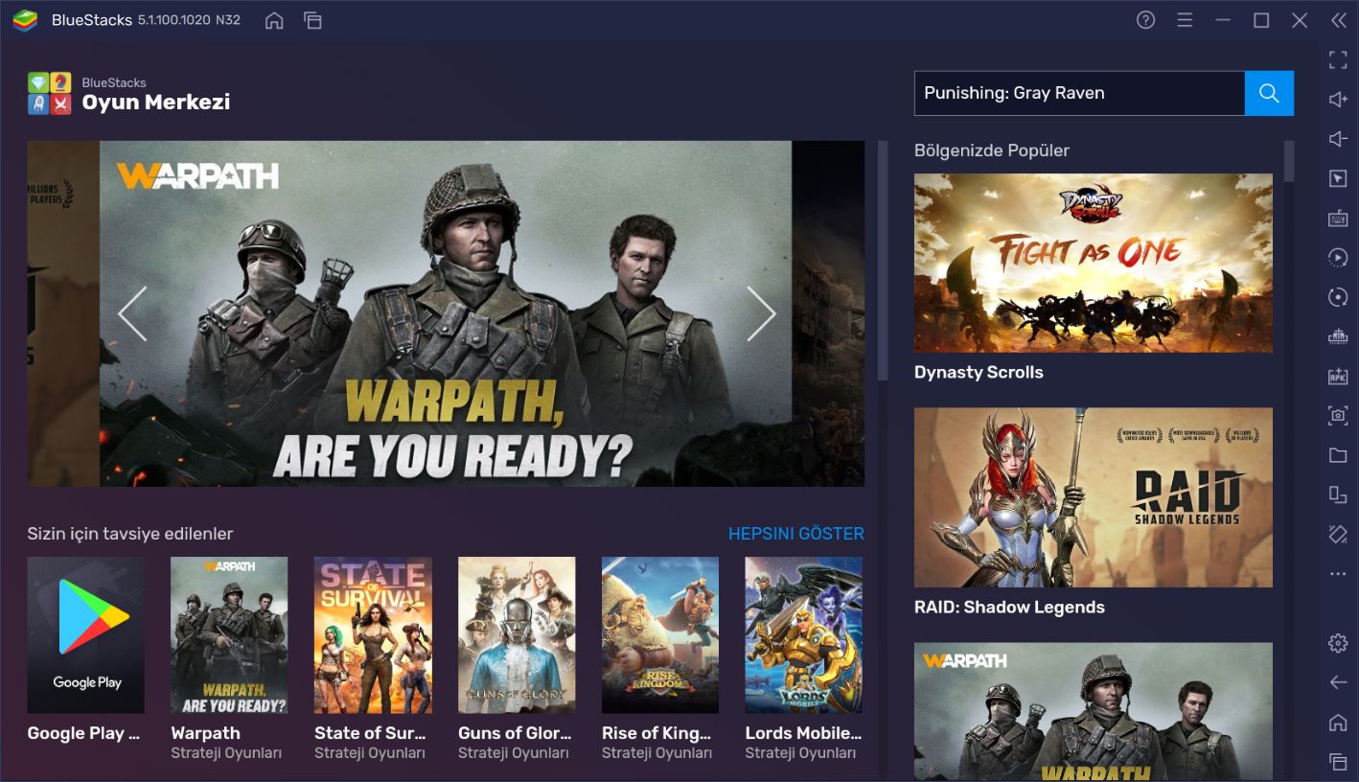
Task: Open the Warpath main banner
Action: coord(446,313)
